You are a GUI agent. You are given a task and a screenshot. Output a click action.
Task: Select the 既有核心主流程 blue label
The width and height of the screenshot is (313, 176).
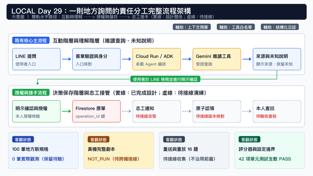click(31, 41)
